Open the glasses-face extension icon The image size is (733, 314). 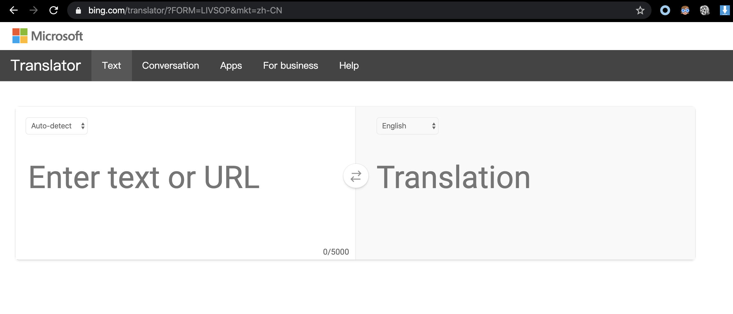tap(685, 11)
